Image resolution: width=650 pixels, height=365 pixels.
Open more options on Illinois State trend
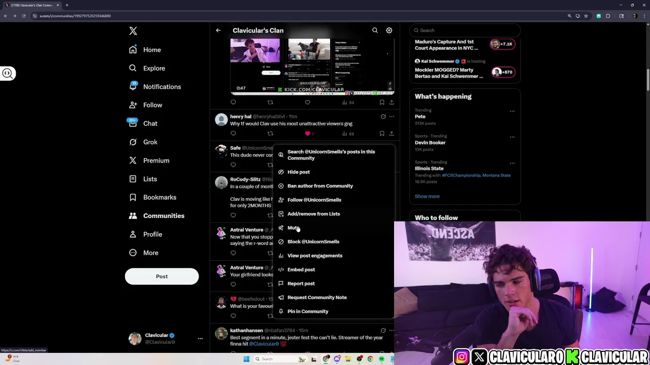click(x=512, y=163)
